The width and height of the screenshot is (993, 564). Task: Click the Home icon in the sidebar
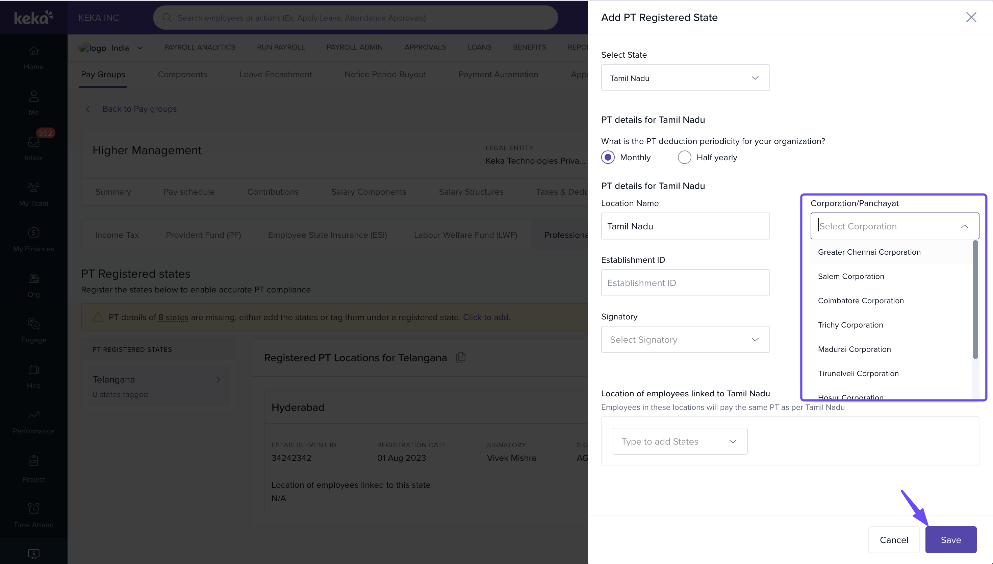click(34, 51)
